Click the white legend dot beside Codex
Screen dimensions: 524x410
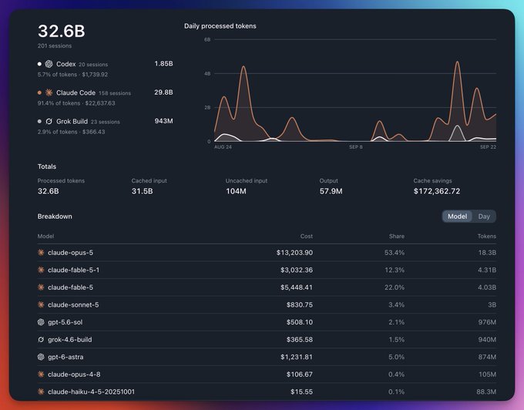pos(39,64)
